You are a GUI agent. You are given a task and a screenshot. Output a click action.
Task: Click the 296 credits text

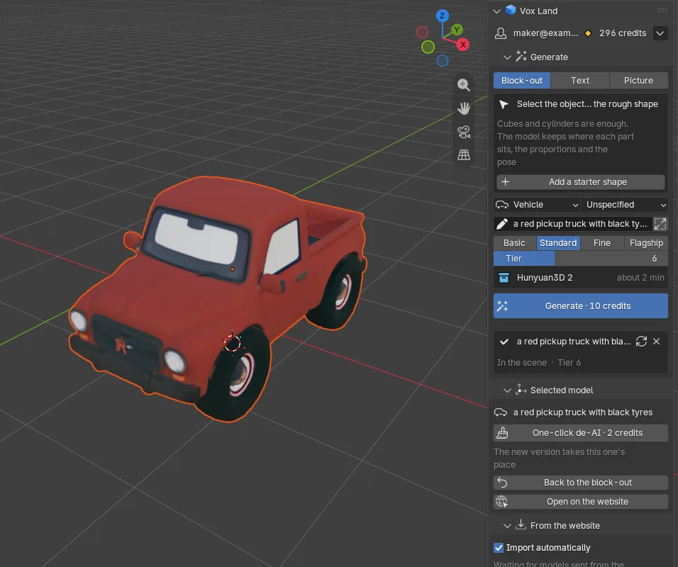623,33
